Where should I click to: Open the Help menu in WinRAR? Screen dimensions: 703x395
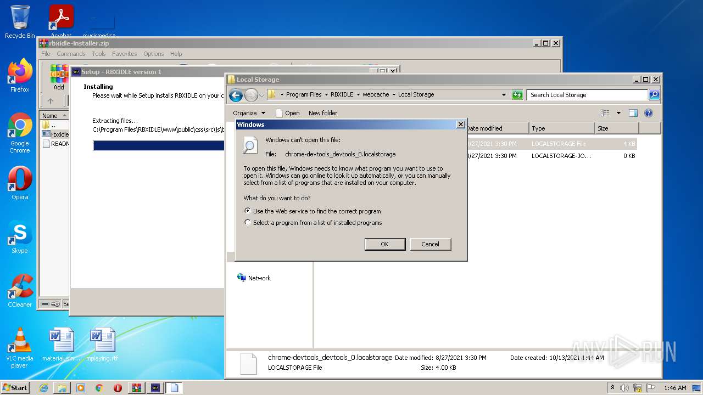click(176, 54)
